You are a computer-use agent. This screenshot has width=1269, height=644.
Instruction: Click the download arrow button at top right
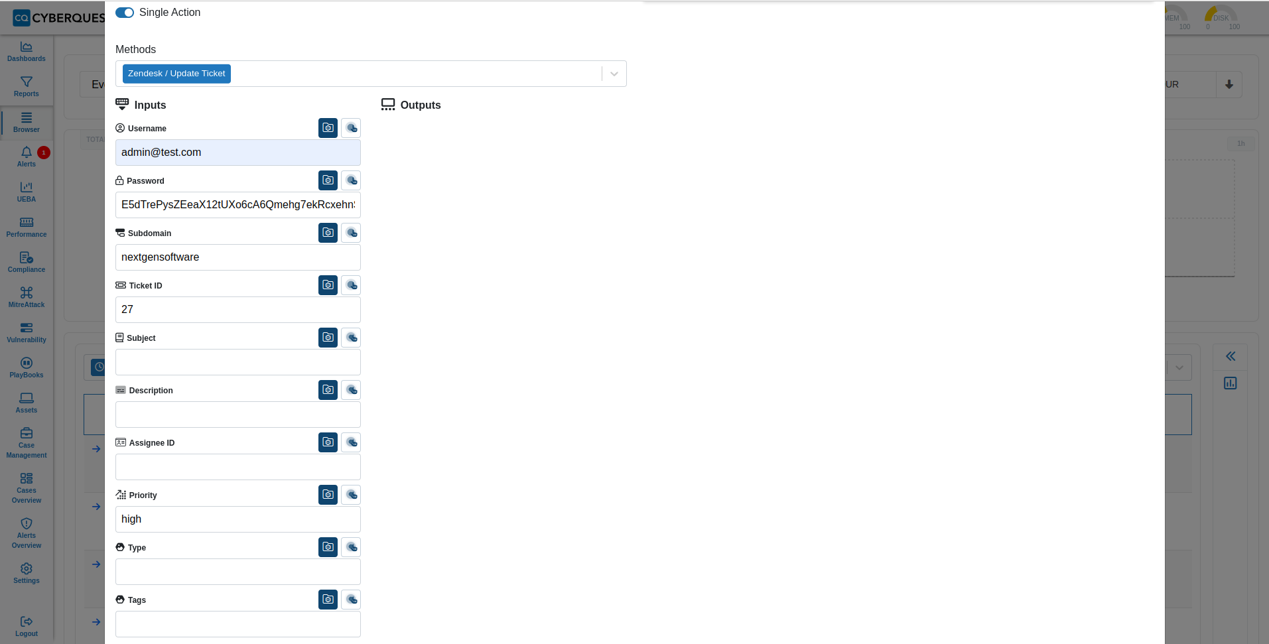coord(1229,84)
